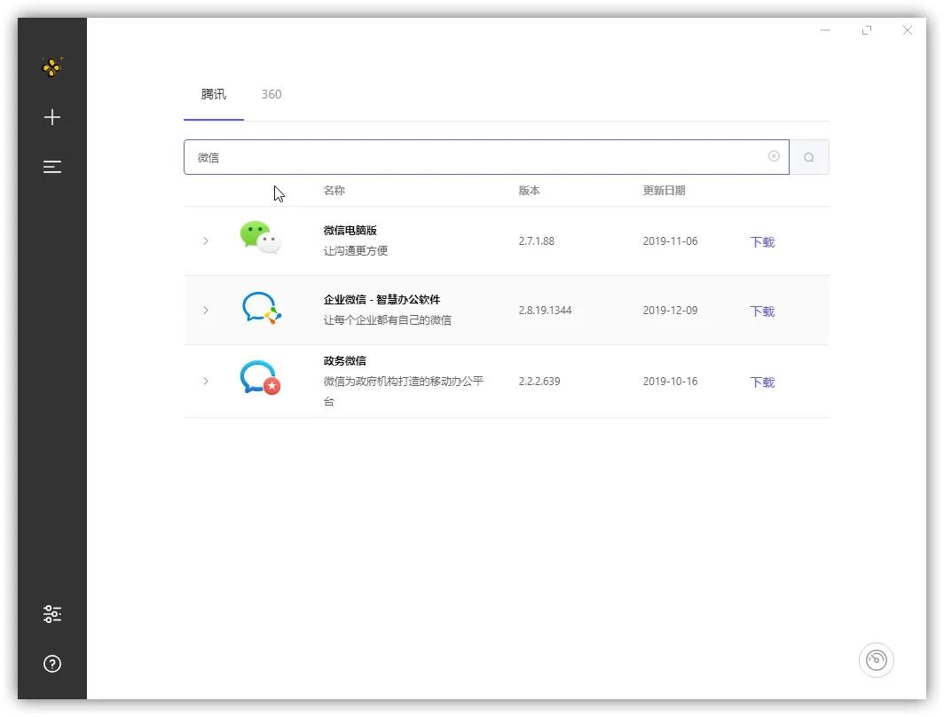Clear the search box with the x icon
This screenshot has height=717, width=944.
[x=773, y=156]
